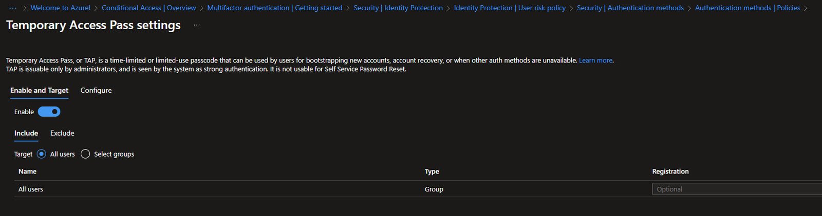
Task: Go to Welcome to Azure! breadcrumb
Action: pos(61,8)
